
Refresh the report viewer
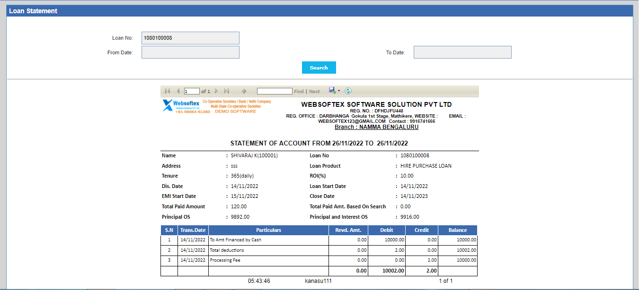(x=348, y=91)
